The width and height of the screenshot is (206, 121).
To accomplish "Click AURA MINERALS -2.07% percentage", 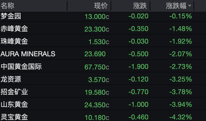I will 180,54.
